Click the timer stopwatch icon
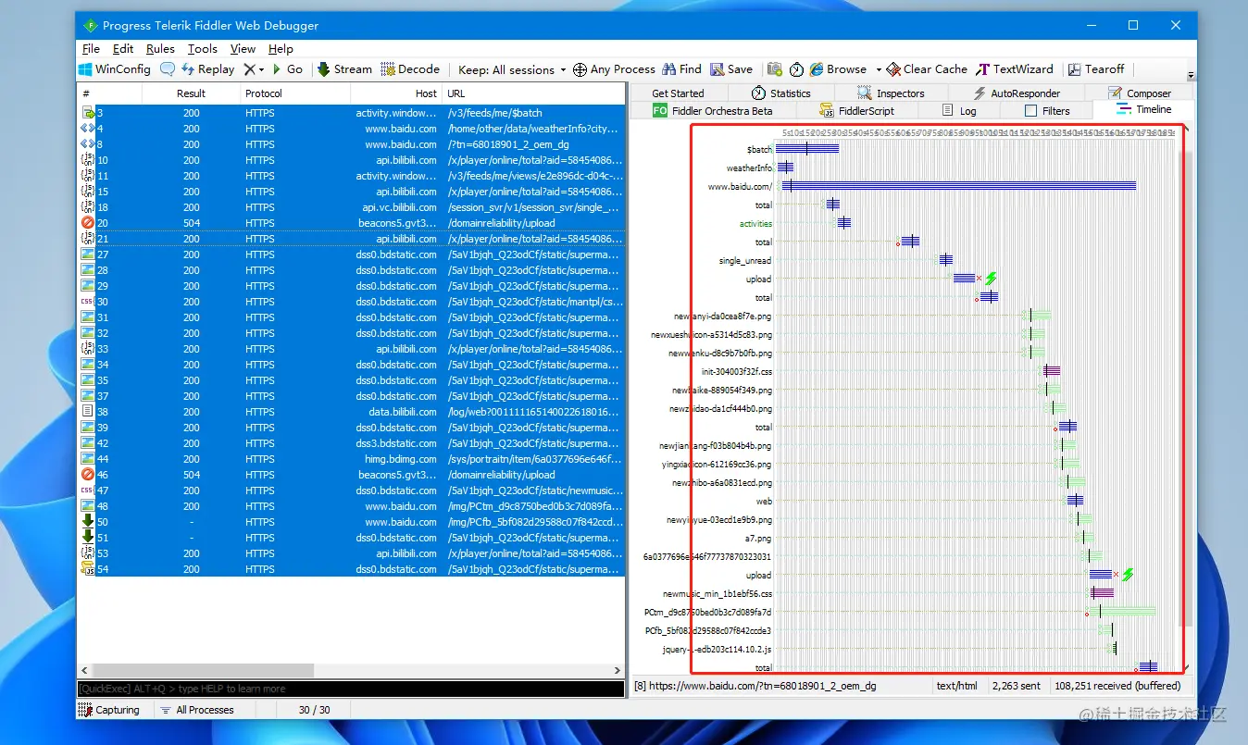The height and width of the screenshot is (745, 1248). pyautogui.click(x=796, y=69)
